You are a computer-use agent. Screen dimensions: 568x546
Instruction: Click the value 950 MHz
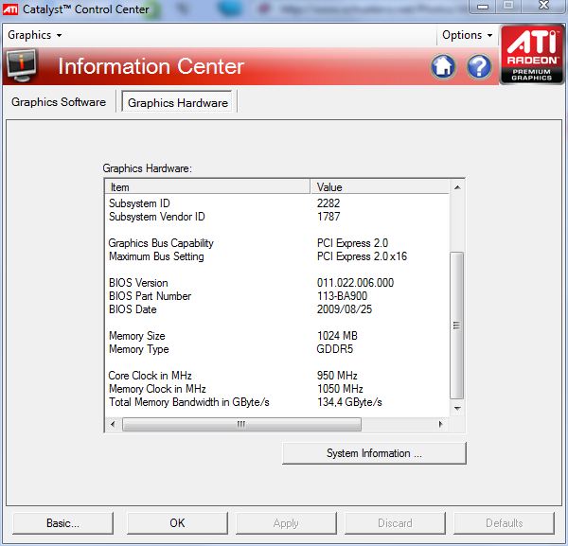click(x=337, y=376)
